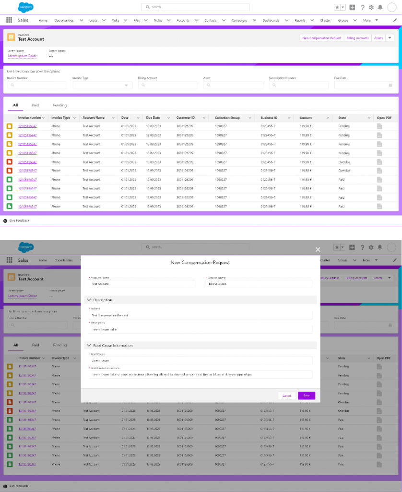Click the Setup gear on the undimmed header
The width and height of the screenshot is (402, 492).
point(371,7)
